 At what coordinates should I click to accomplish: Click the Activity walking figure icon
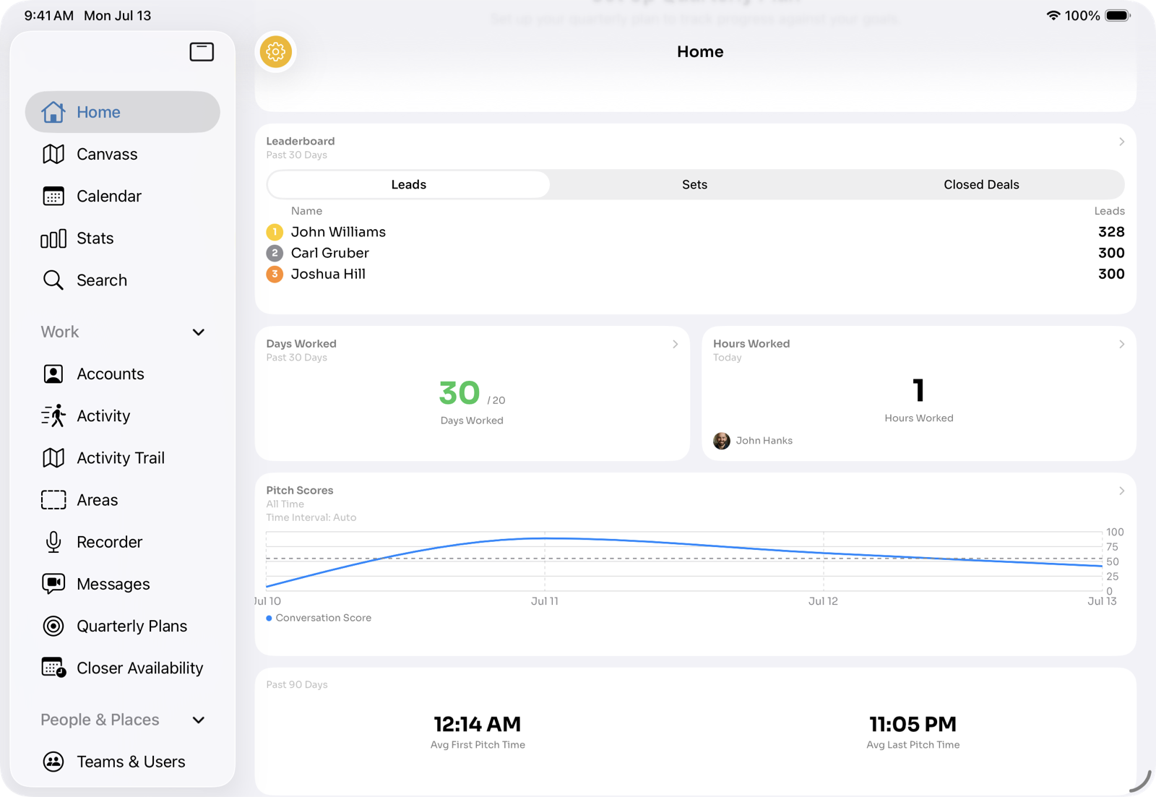click(53, 415)
